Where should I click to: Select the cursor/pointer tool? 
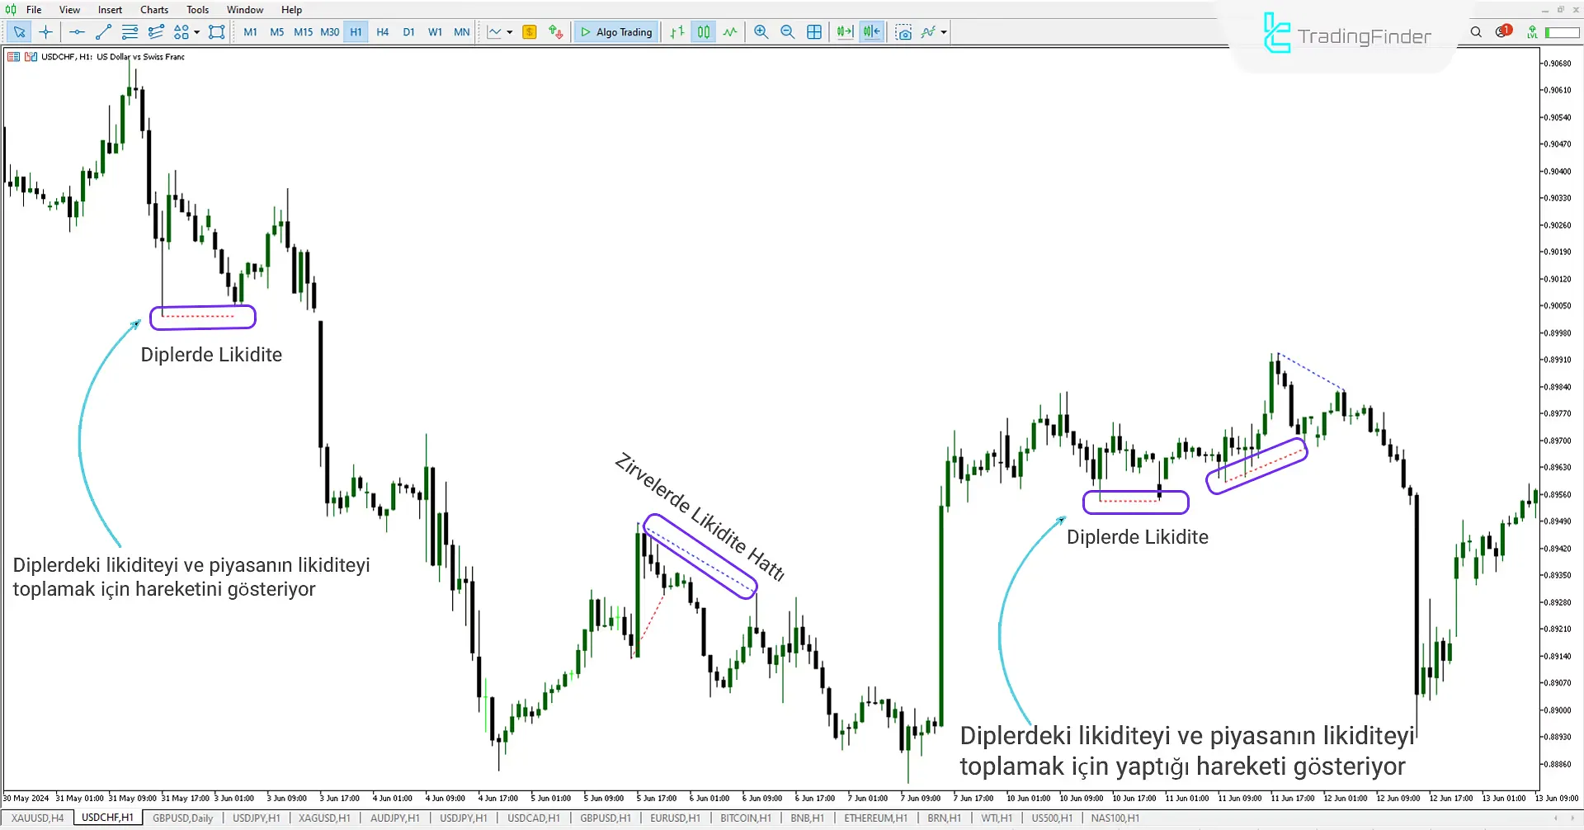(19, 32)
